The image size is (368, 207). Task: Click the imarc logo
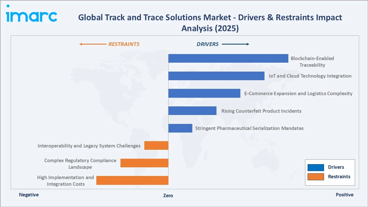(31, 14)
